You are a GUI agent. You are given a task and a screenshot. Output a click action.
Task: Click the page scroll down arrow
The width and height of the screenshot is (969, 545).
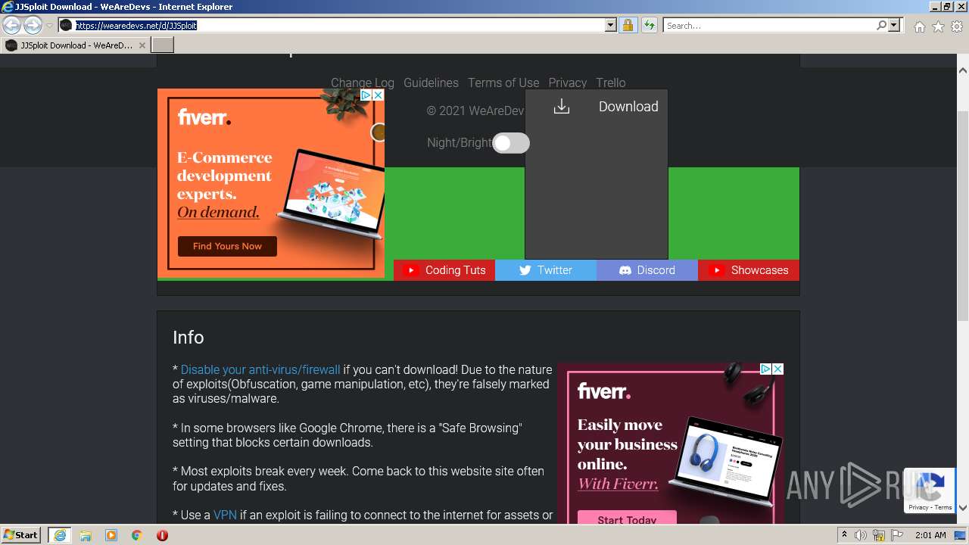point(962,508)
